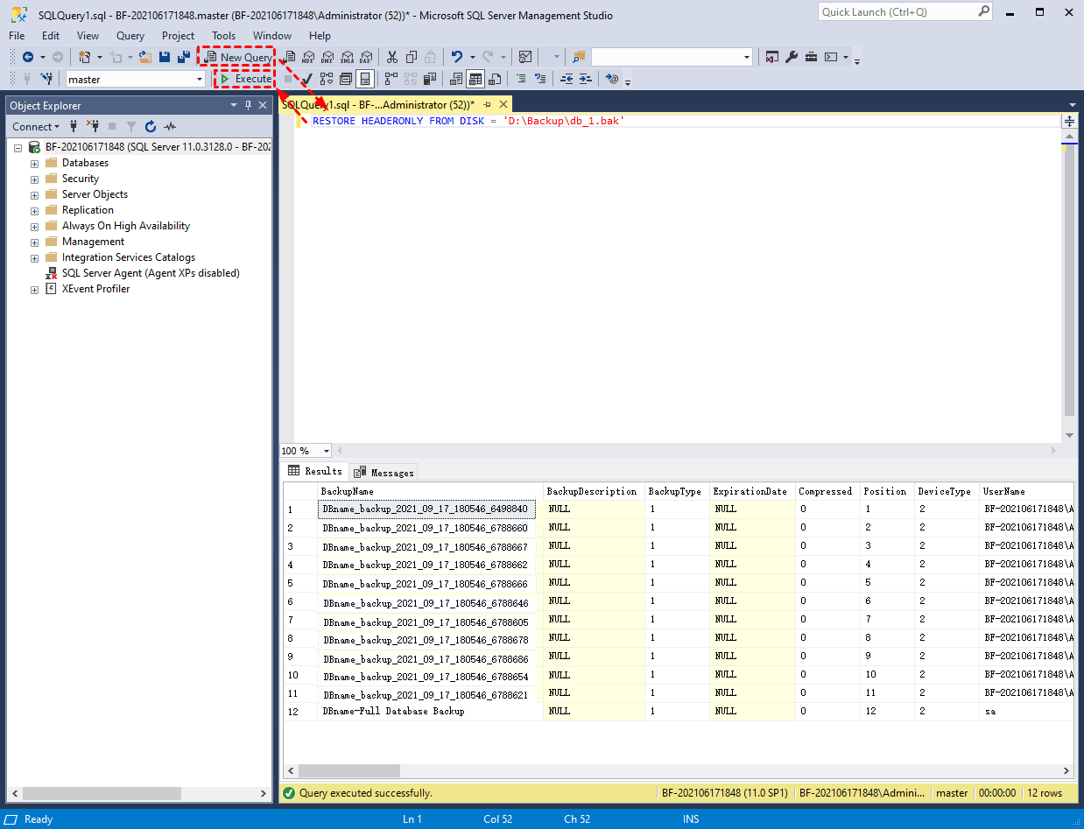The height and width of the screenshot is (829, 1084).
Task: Click the results grid horizontal scrollbar thumb
Action: click(348, 770)
